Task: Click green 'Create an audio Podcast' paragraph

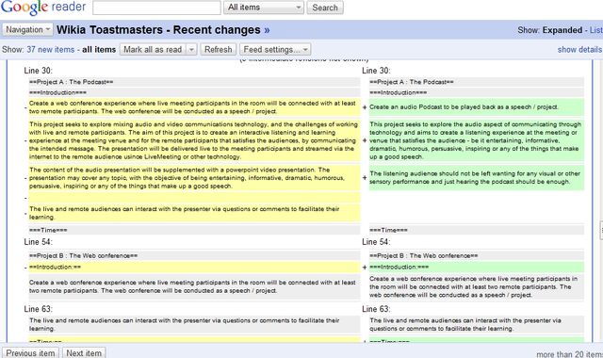Action: 477,106
